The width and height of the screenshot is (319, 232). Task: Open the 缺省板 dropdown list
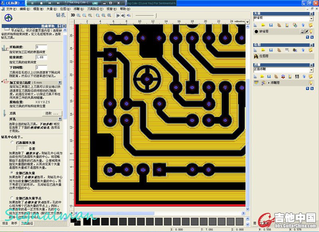pyautogui.click(x=311, y=18)
